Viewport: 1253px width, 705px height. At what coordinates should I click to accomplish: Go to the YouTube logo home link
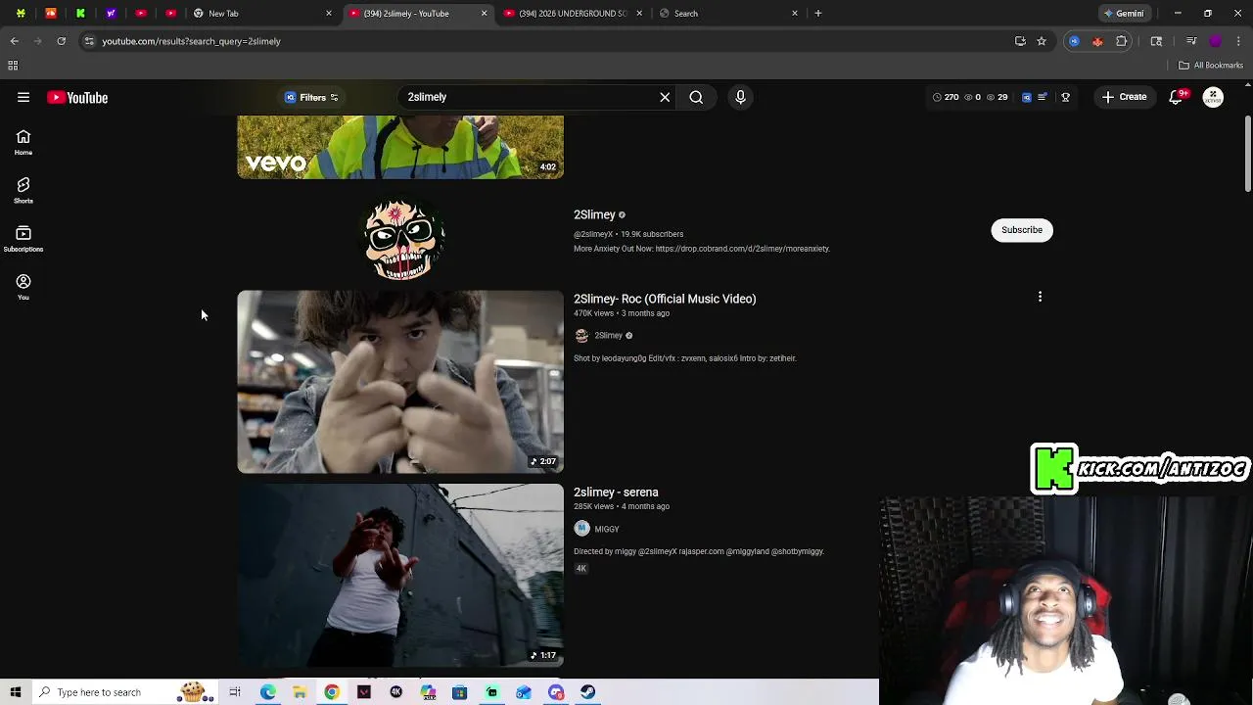(x=77, y=97)
